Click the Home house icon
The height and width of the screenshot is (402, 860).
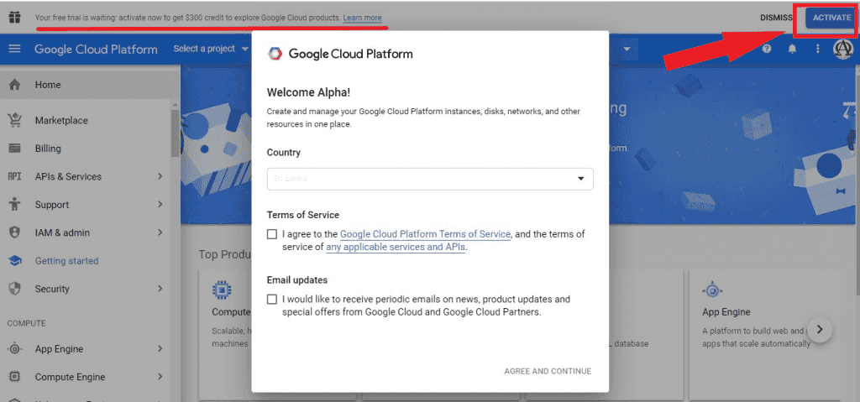click(15, 85)
